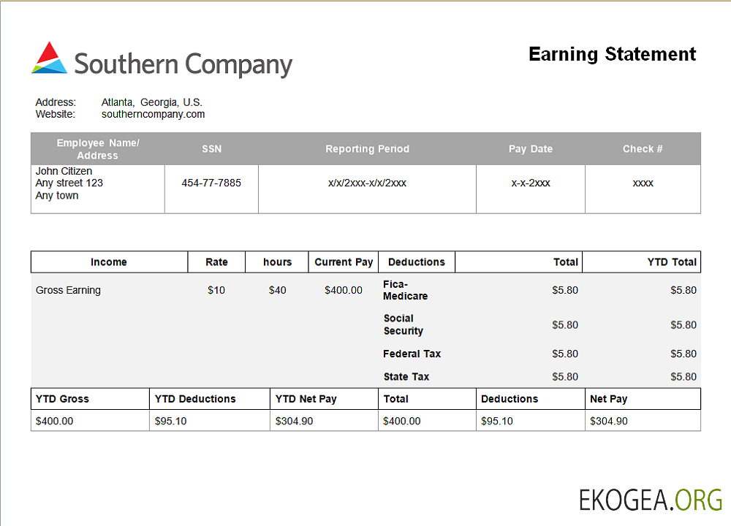Click the EKOGEA.ORG watermark link
The width and height of the screenshot is (731, 526).
pyautogui.click(x=650, y=500)
